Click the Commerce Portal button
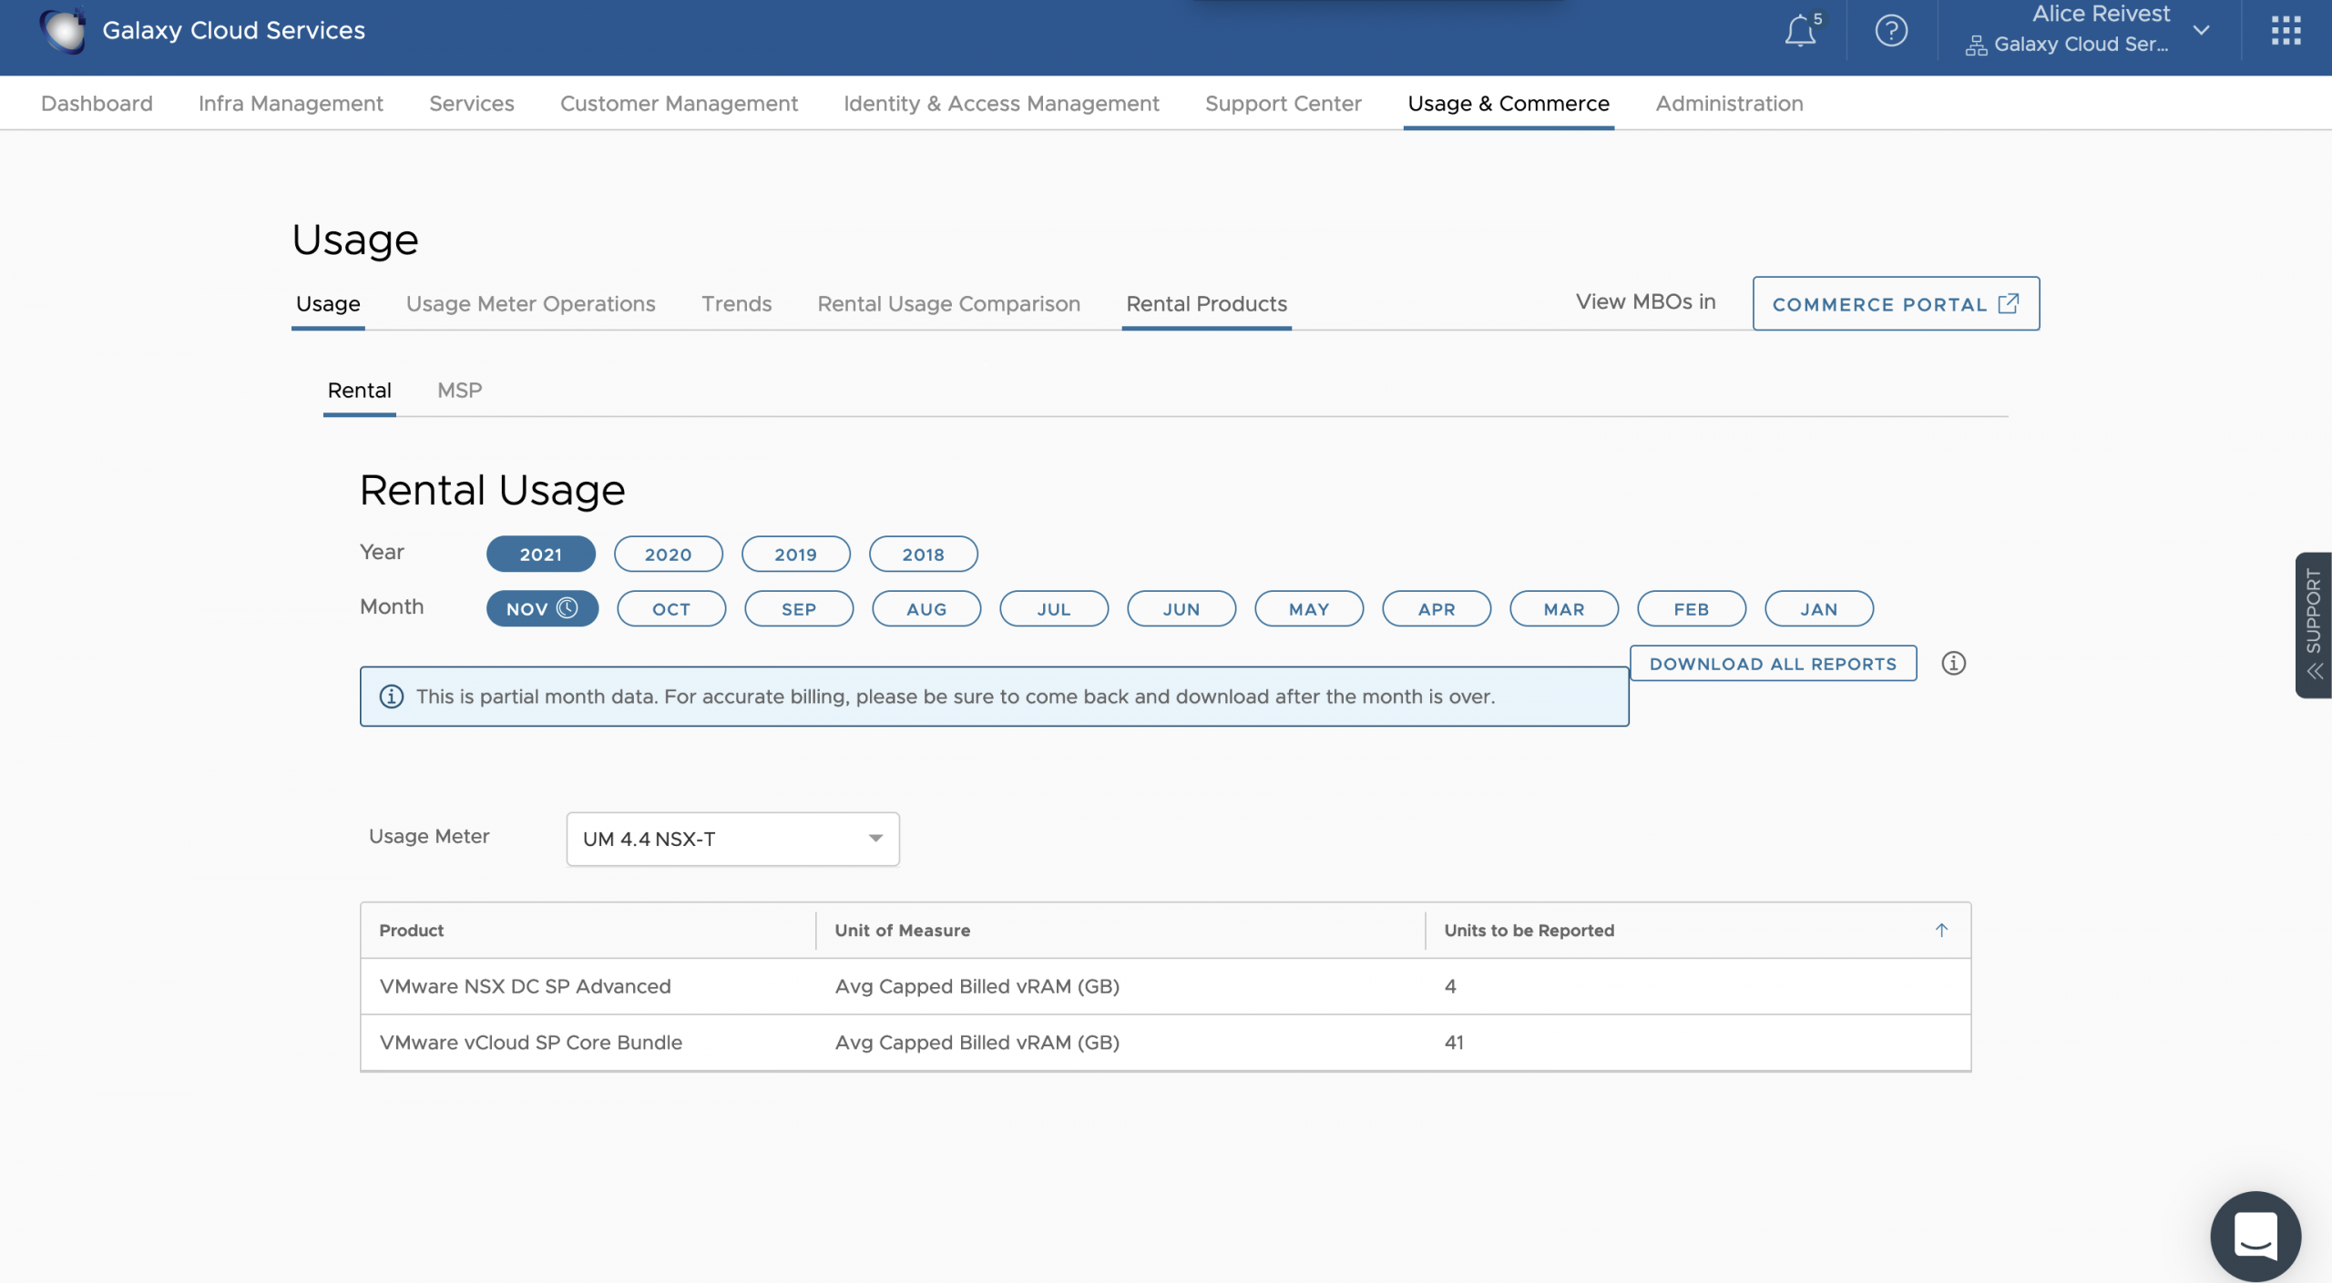 [1895, 304]
